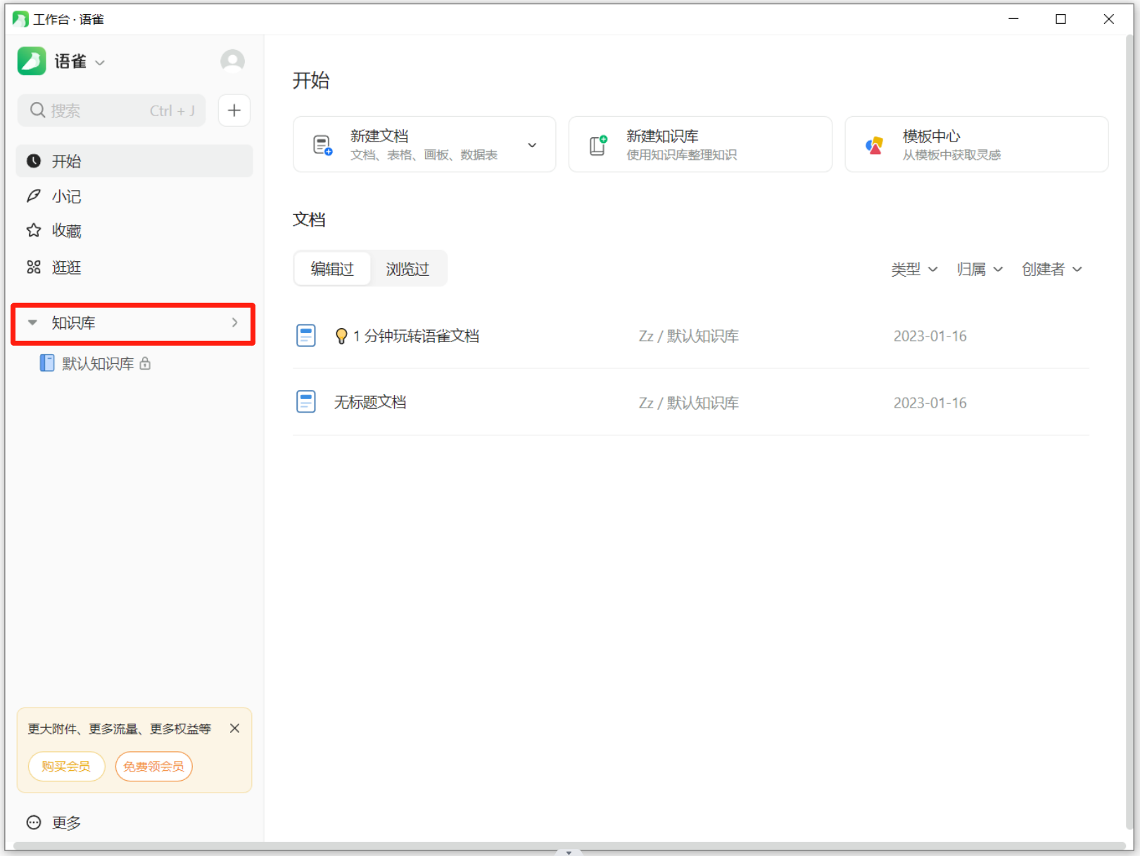This screenshot has width=1140, height=856.
Task: Click the 文档、表格、画板、数据表 subtitle
Action: click(424, 155)
